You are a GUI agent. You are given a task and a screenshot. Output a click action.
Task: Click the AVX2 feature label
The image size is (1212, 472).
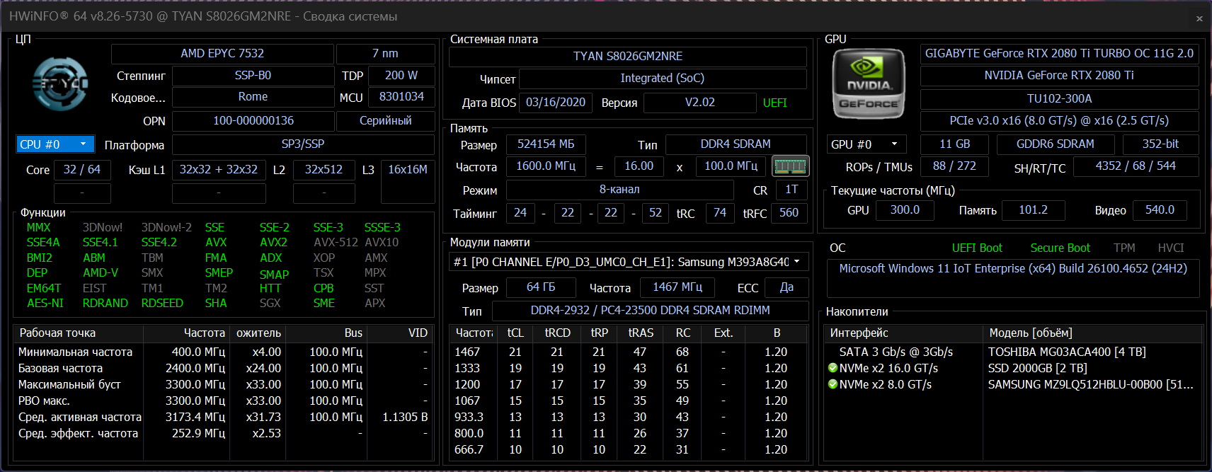pos(273,242)
